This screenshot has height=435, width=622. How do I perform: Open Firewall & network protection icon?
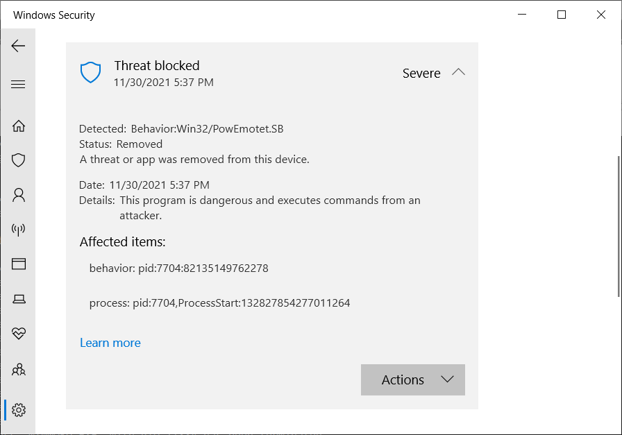coord(19,230)
